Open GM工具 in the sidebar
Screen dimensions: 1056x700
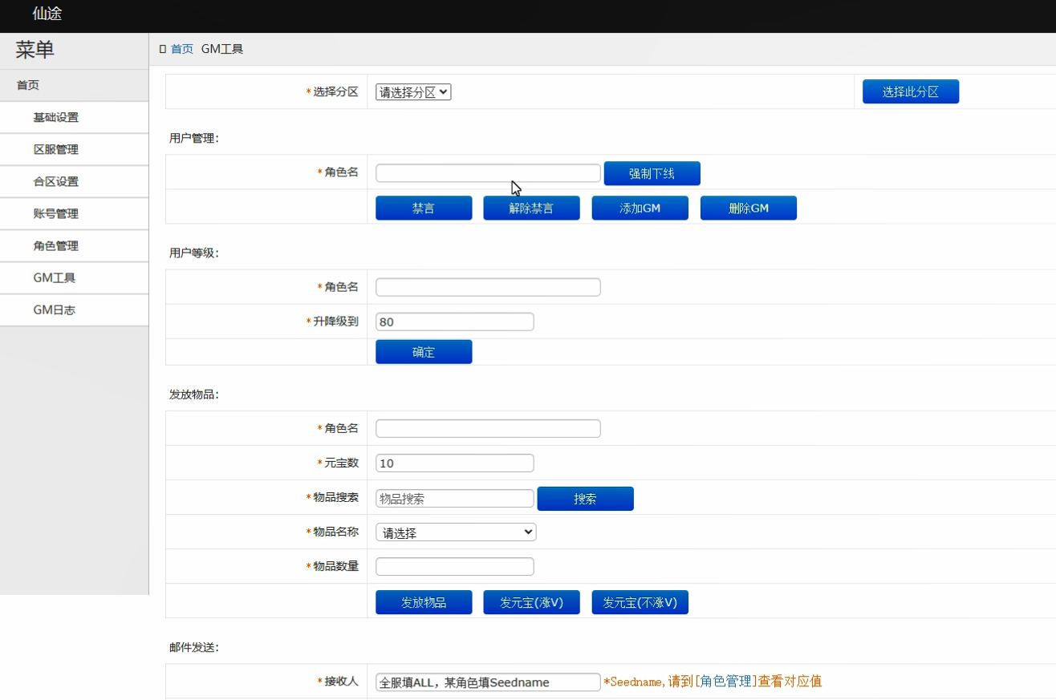(74, 277)
